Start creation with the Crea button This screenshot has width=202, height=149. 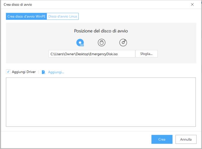[x=162, y=139]
